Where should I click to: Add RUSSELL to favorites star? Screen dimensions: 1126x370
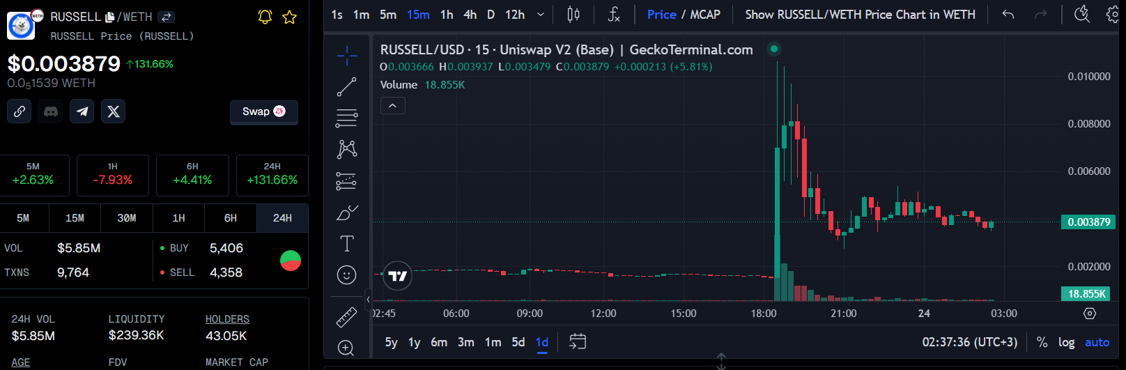tap(290, 17)
